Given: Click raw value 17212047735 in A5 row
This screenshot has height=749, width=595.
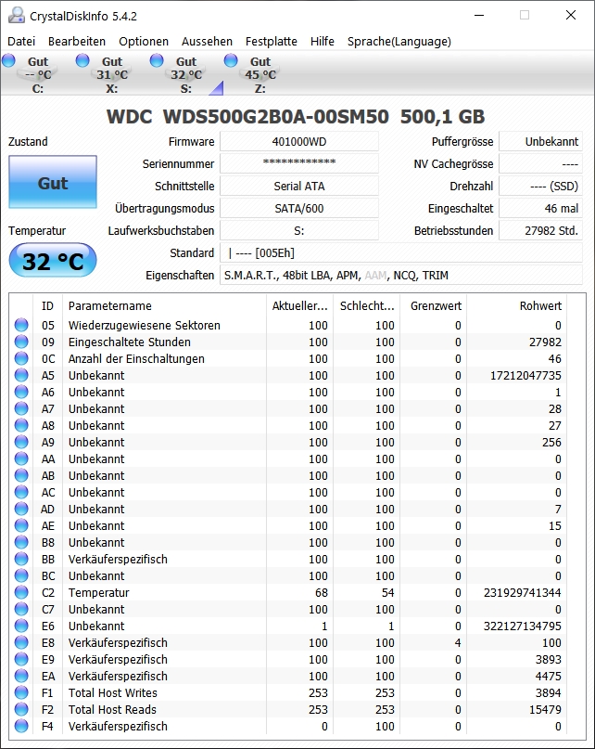Looking at the screenshot, I should click(x=525, y=376).
